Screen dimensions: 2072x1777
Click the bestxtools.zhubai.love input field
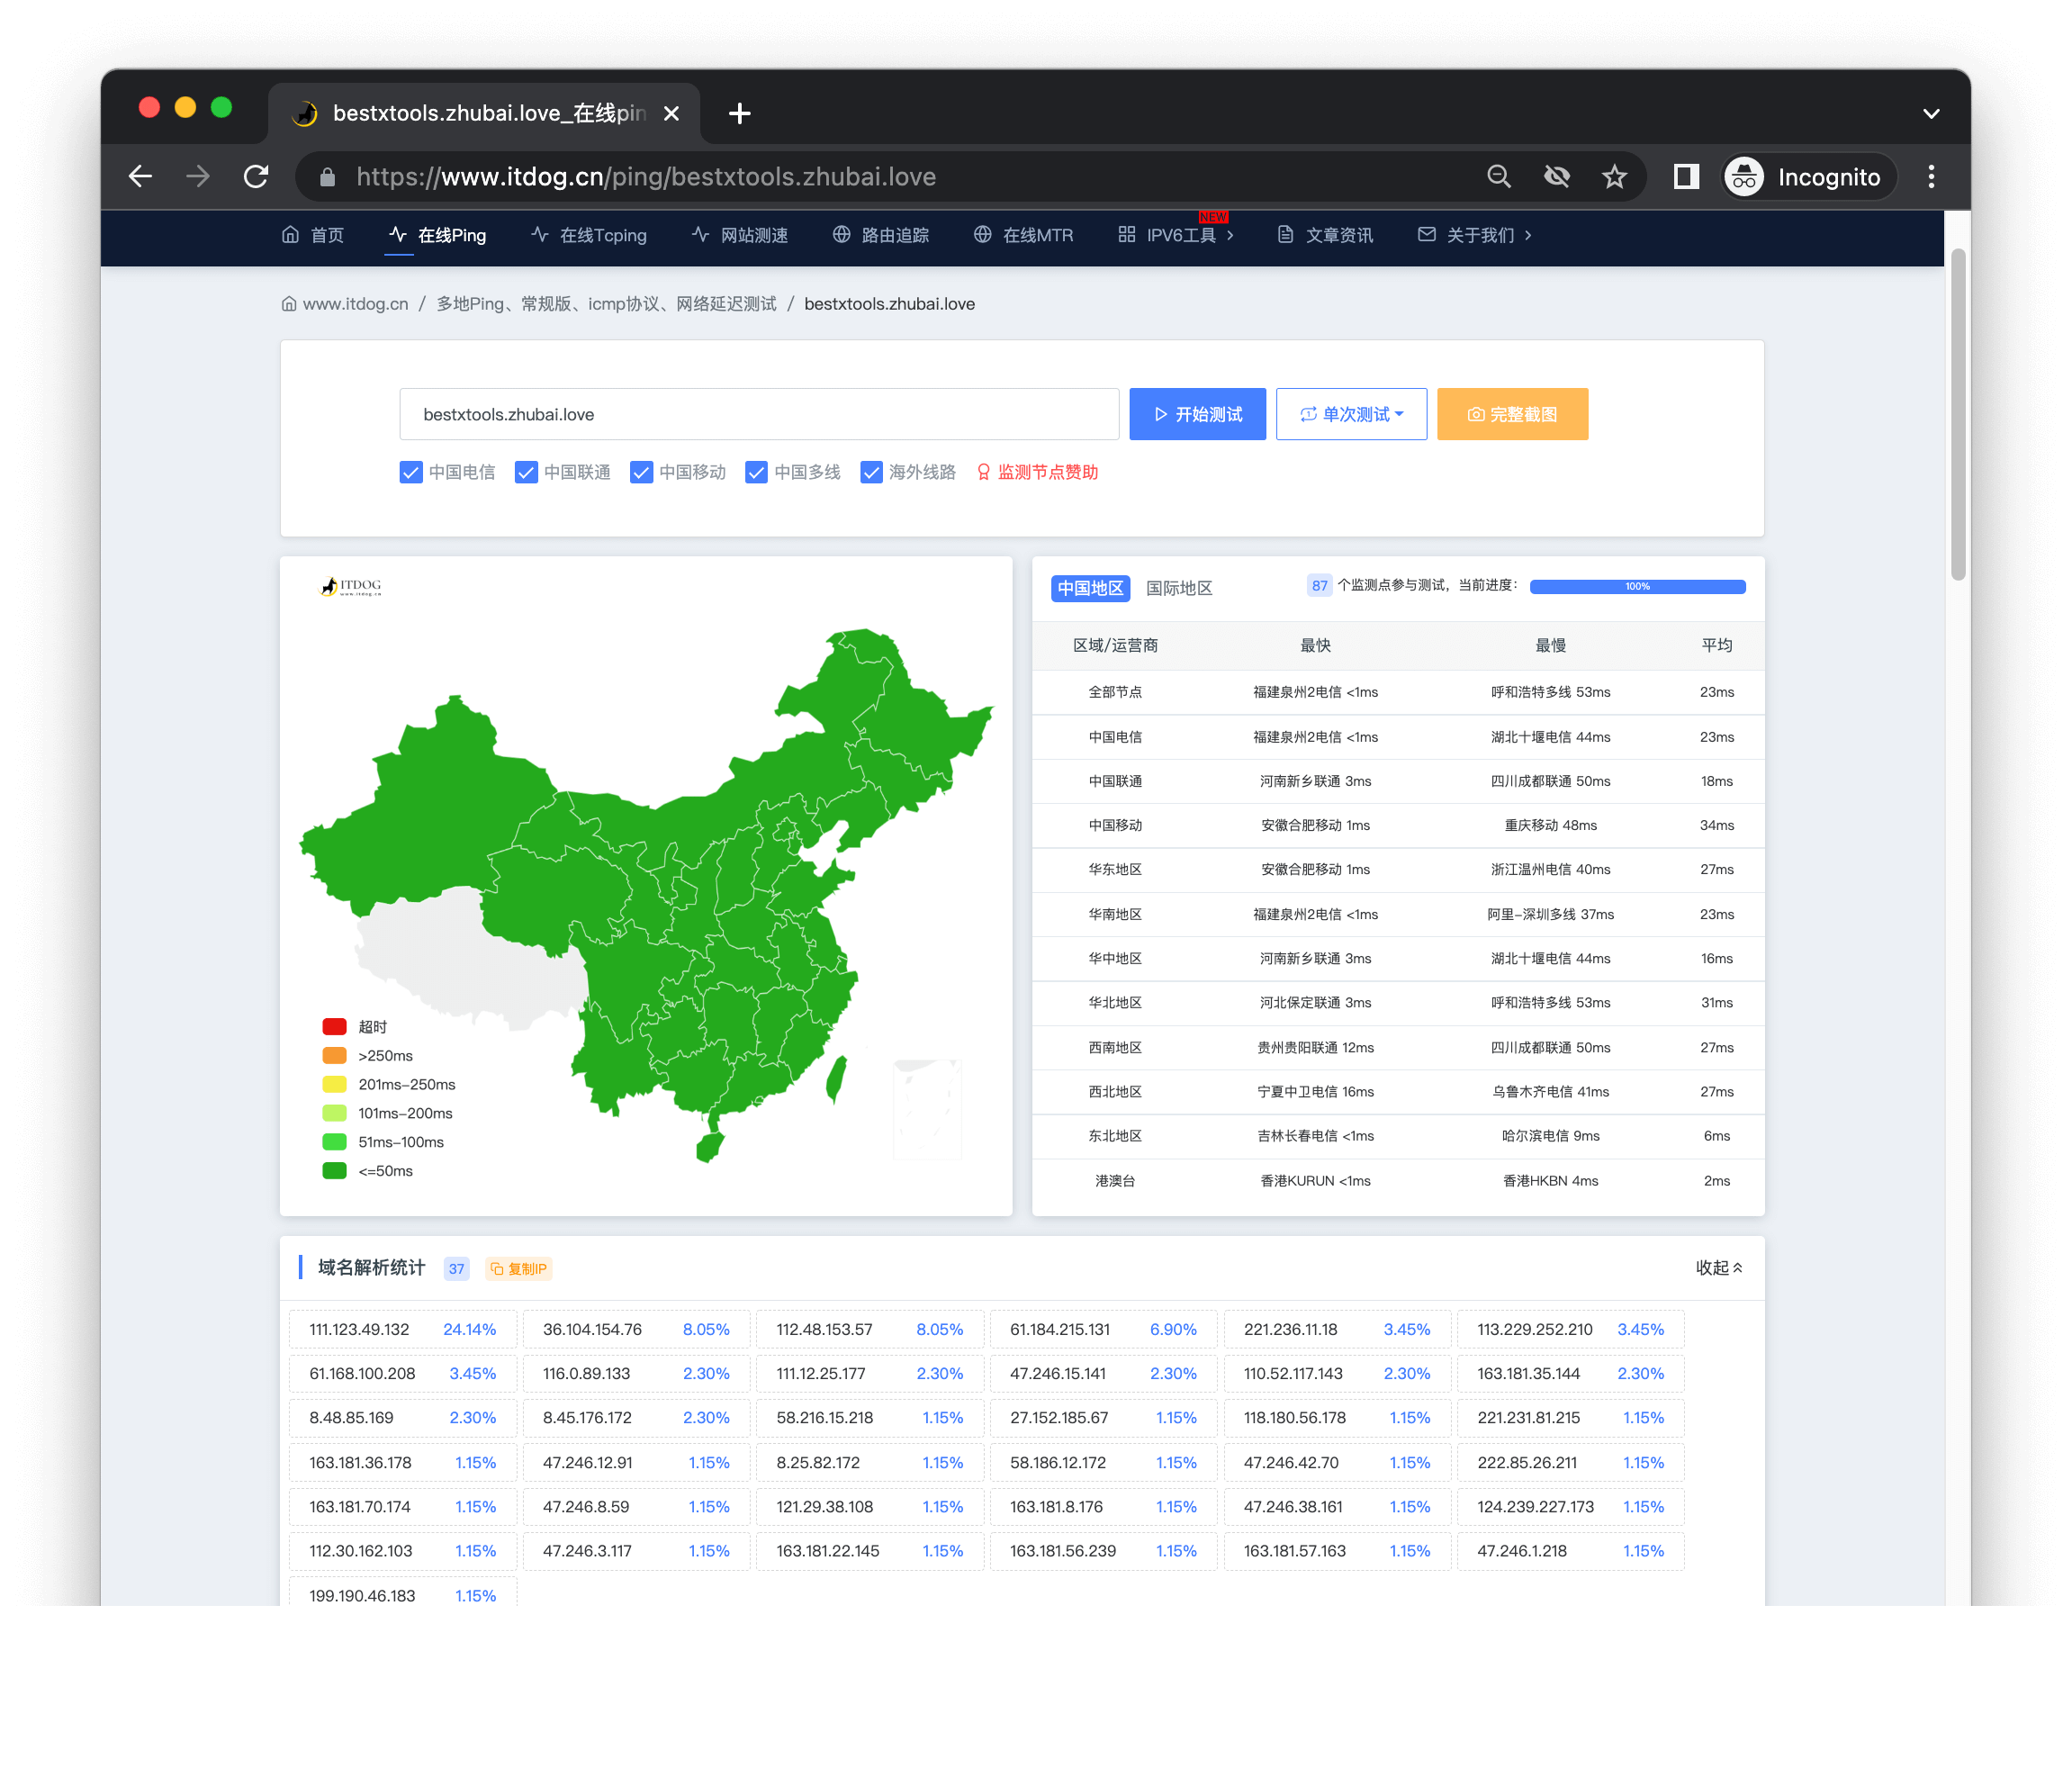click(761, 414)
